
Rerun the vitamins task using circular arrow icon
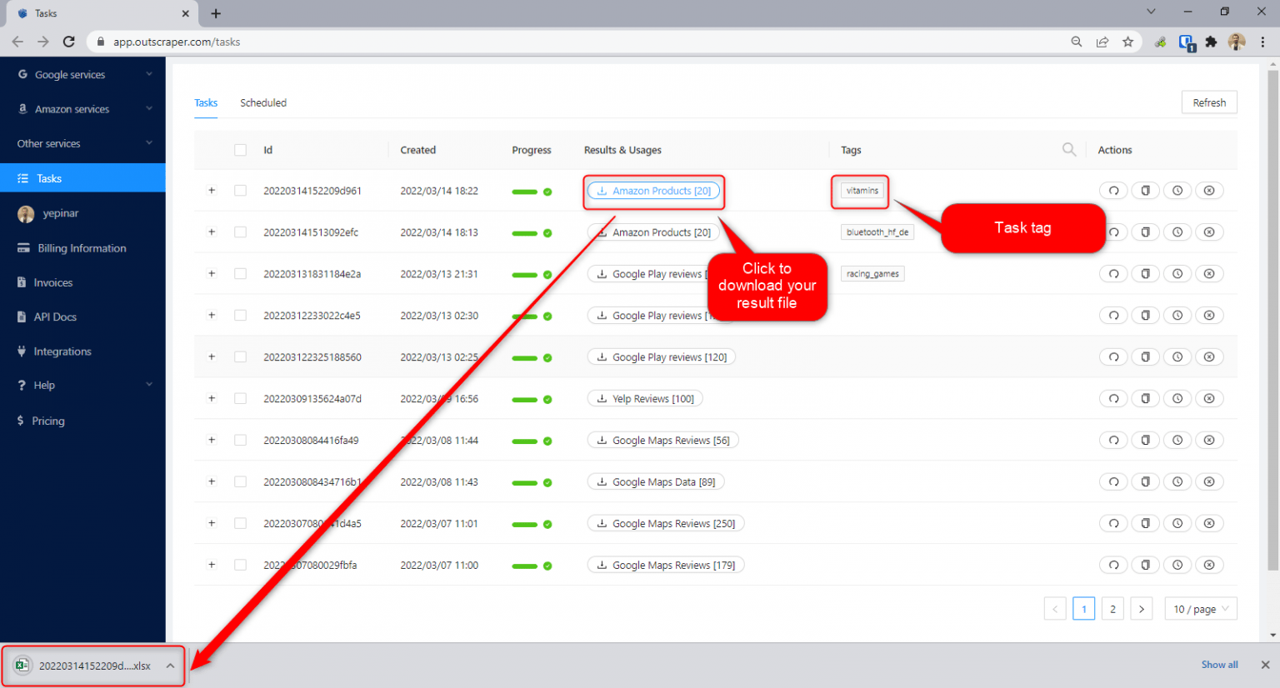pos(1114,190)
